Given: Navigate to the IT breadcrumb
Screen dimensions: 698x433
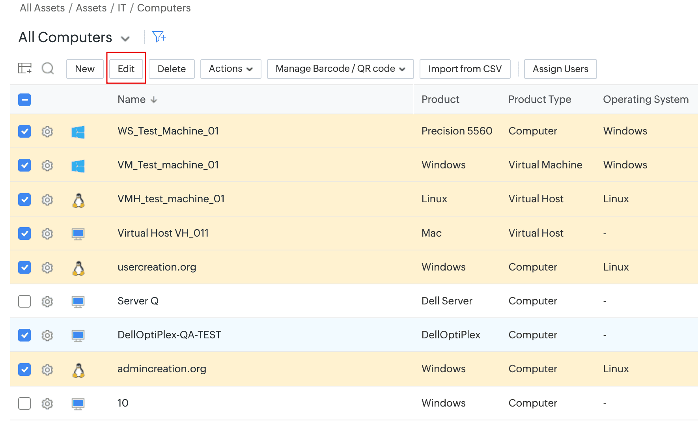Looking at the screenshot, I should 121,8.
